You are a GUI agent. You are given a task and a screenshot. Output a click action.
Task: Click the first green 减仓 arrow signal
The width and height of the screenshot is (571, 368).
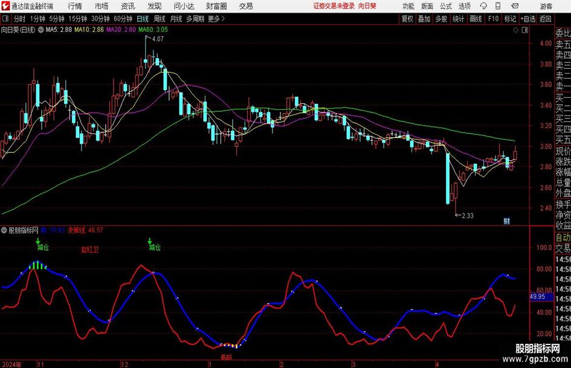(x=38, y=241)
